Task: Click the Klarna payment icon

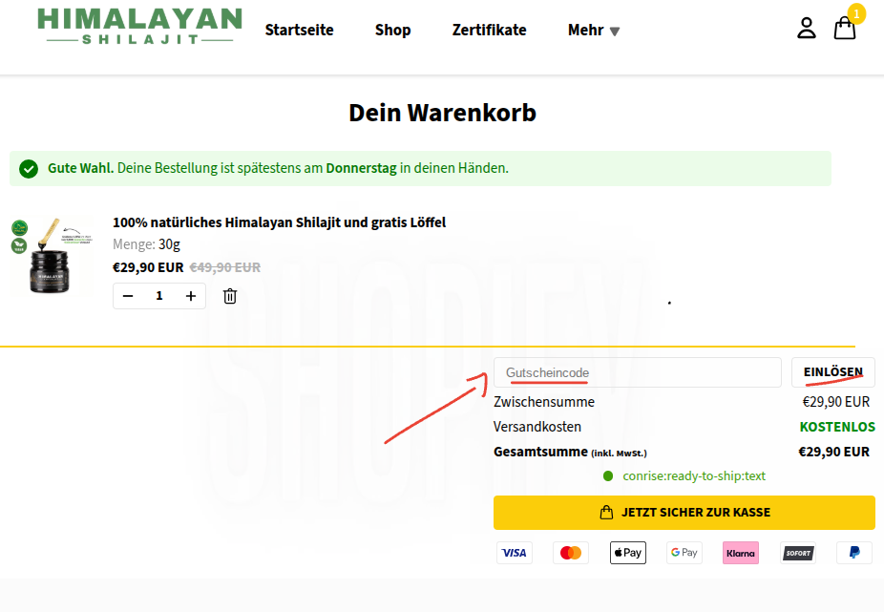Action: click(x=740, y=553)
